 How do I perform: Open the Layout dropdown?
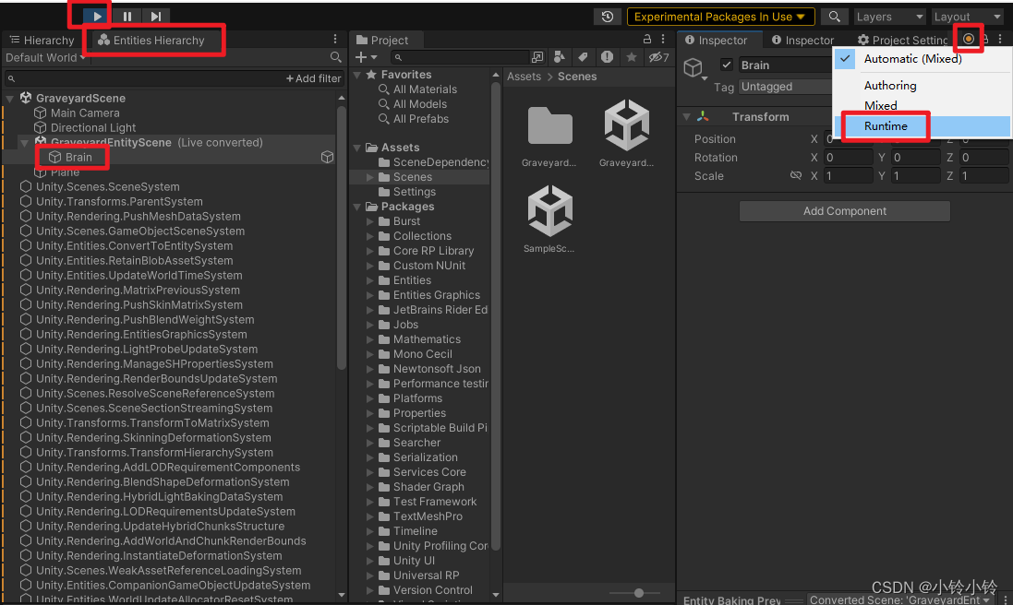coord(967,17)
